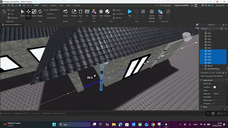Open the Material picker

point(107,13)
